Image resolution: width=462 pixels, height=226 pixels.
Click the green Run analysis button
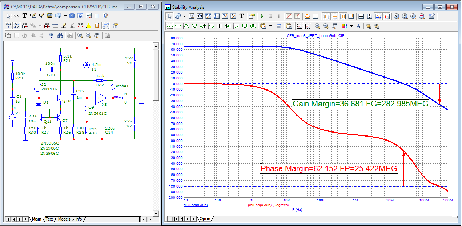coord(262,16)
